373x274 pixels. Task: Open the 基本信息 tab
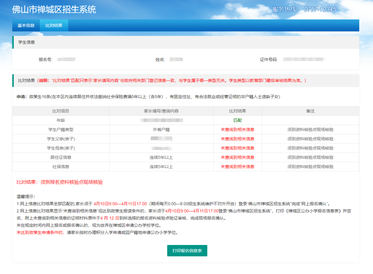[x=26, y=26]
